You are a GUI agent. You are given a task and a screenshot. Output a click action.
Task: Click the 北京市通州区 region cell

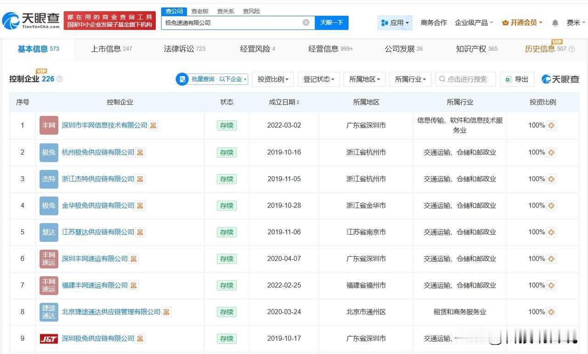(x=366, y=312)
